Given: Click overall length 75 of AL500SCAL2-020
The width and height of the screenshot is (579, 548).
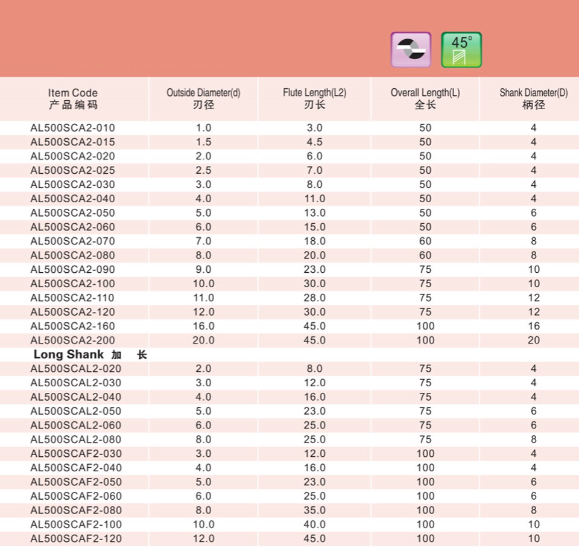Looking at the screenshot, I should (425, 369).
